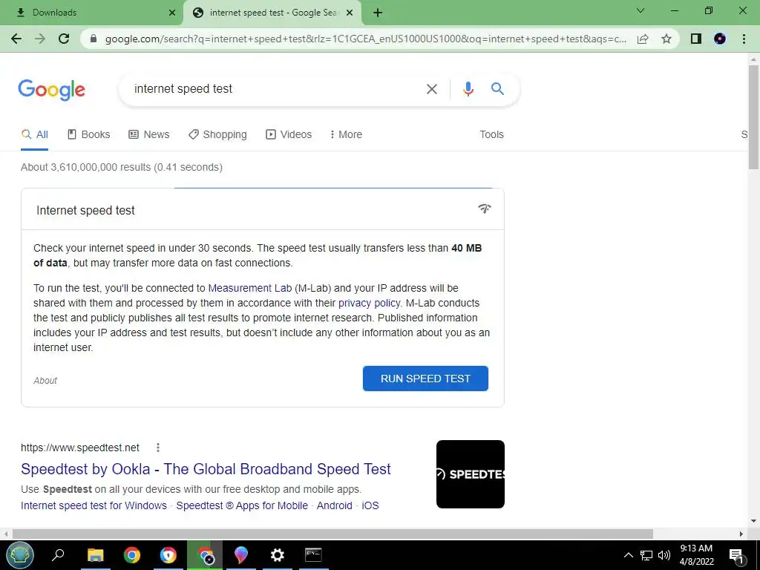Switch to News results
The height and width of the screenshot is (570, 760).
148,135
